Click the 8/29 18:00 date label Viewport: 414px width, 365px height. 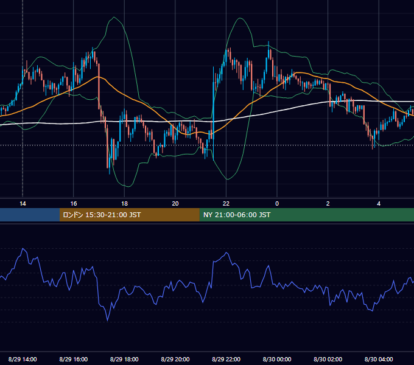click(124, 359)
